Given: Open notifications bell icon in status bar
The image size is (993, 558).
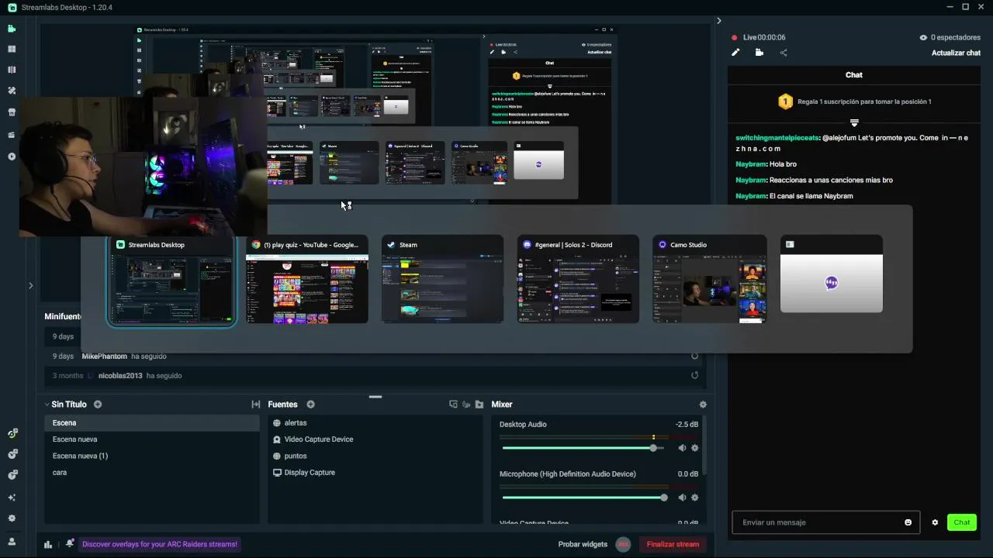Looking at the screenshot, I should pyautogui.click(x=70, y=543).
